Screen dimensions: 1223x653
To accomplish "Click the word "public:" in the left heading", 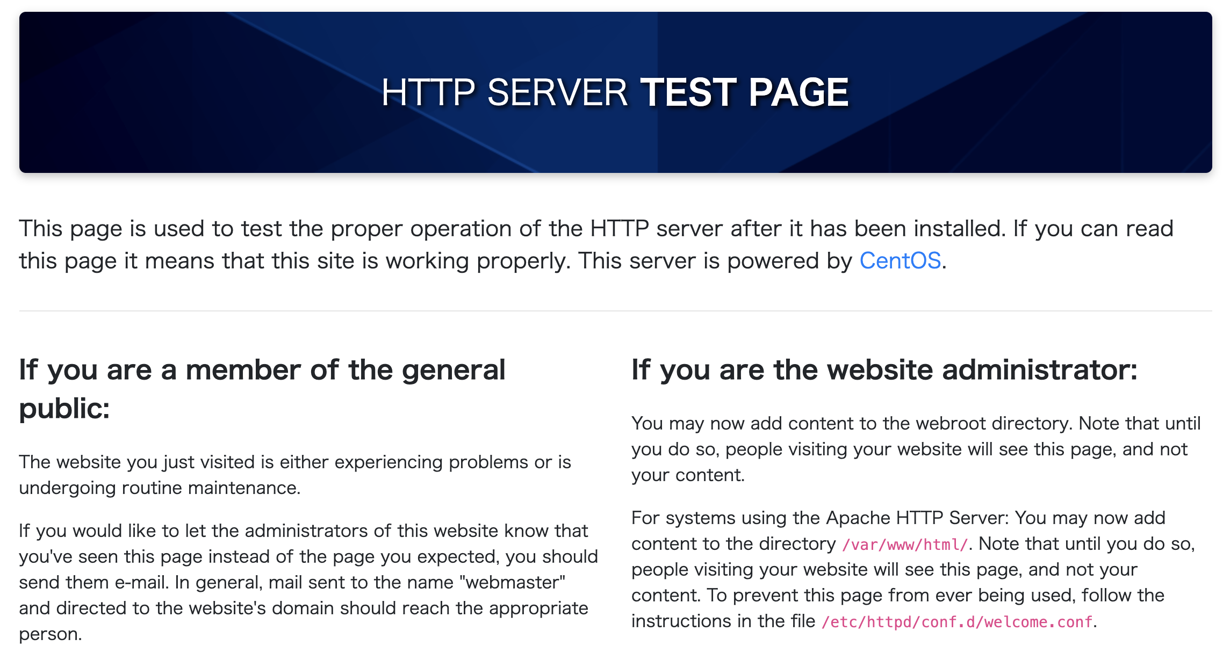I will click(x=64, y=409).
